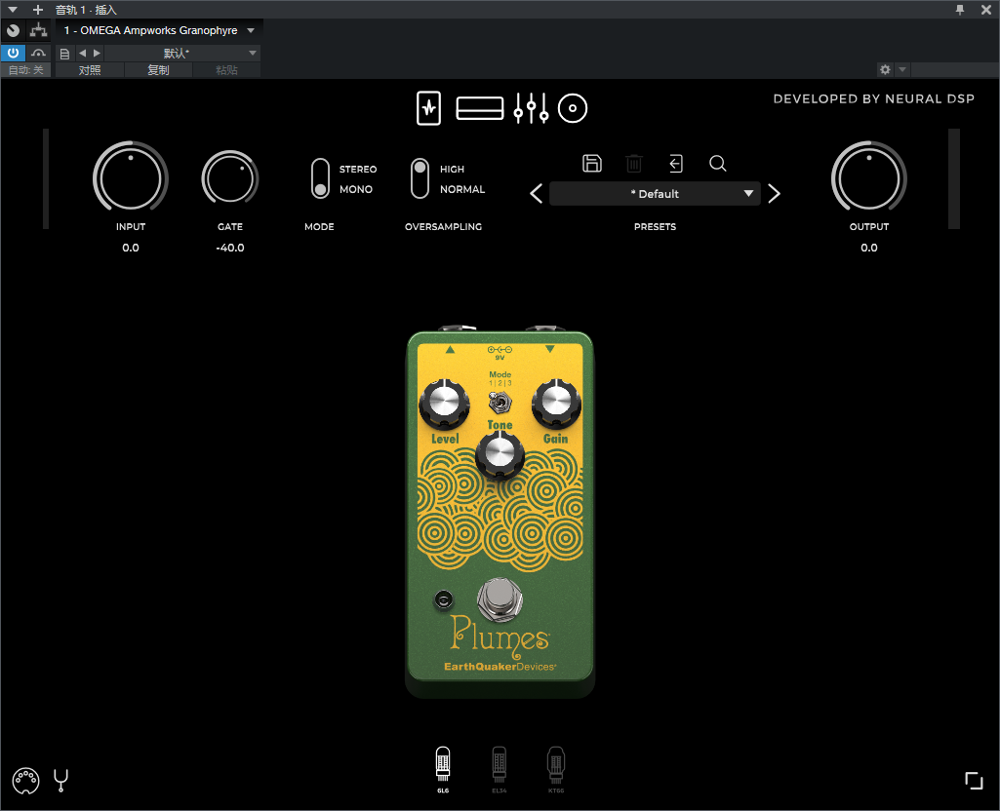Toggle plugin power bypass button
Viewport: 1000px width, 811px height.
13,53
